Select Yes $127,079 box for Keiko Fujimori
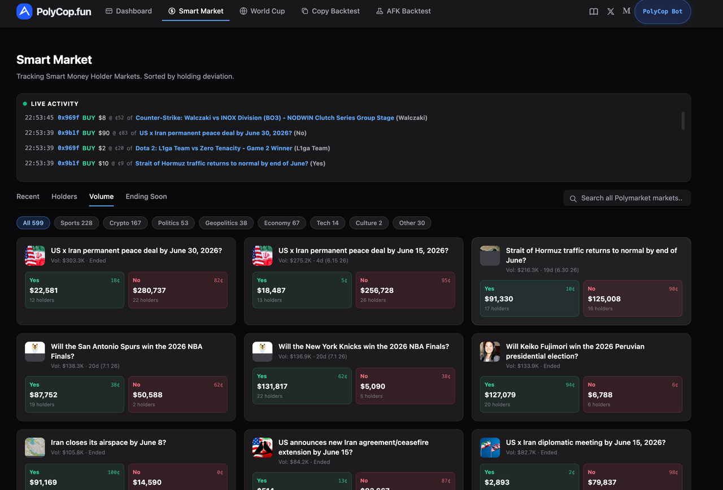Viewport: 723px width, 490px height. pos(530,395)
